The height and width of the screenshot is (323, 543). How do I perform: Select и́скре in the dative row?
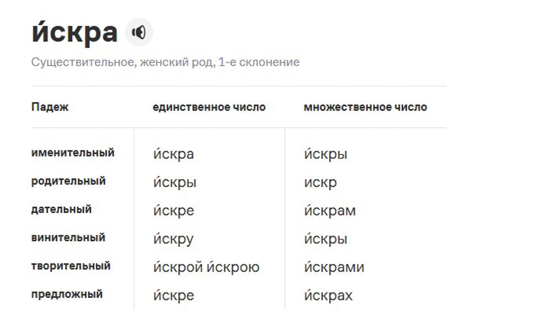(x=173, y=211)
